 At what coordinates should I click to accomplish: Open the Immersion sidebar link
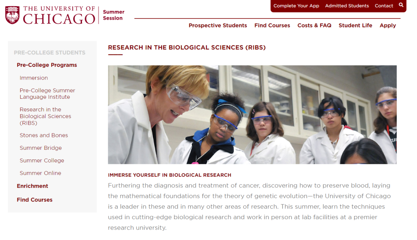tap(34, 78)
